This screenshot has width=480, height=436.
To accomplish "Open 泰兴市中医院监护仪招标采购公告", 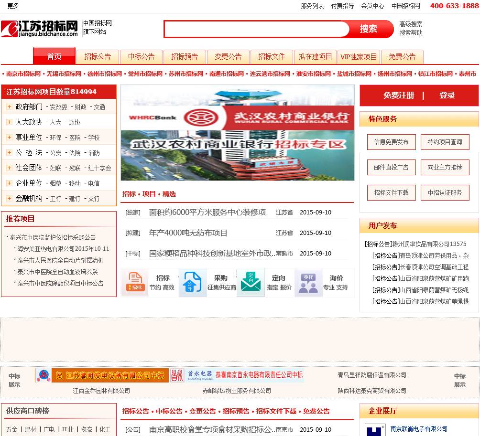I will click(53, 237).
